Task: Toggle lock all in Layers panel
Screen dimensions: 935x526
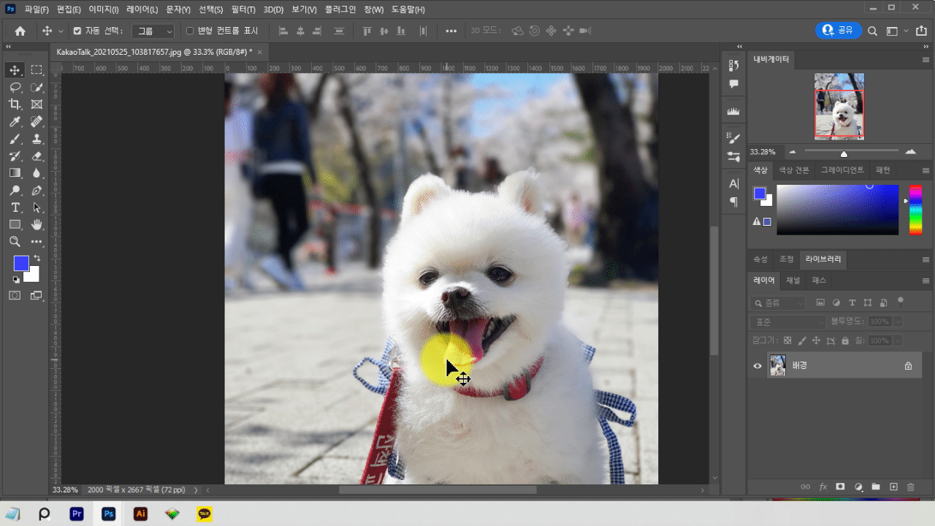Action: [x=845, y=340]
